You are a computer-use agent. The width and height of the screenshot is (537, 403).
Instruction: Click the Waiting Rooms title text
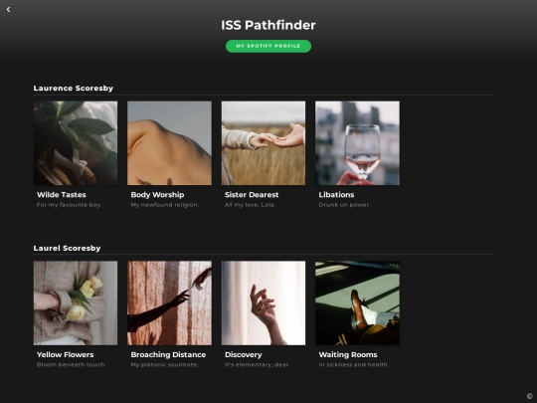coord(348,354)
